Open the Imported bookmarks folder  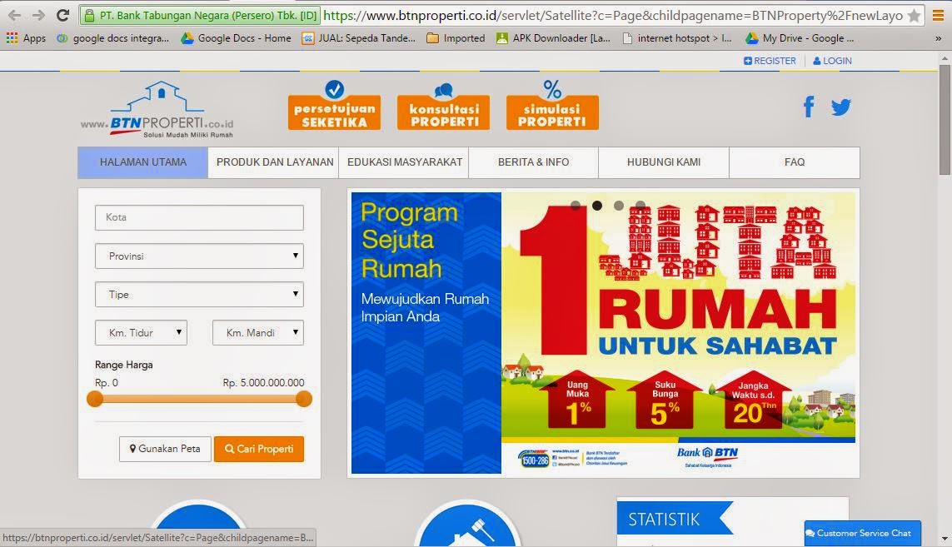click(456, 38)
